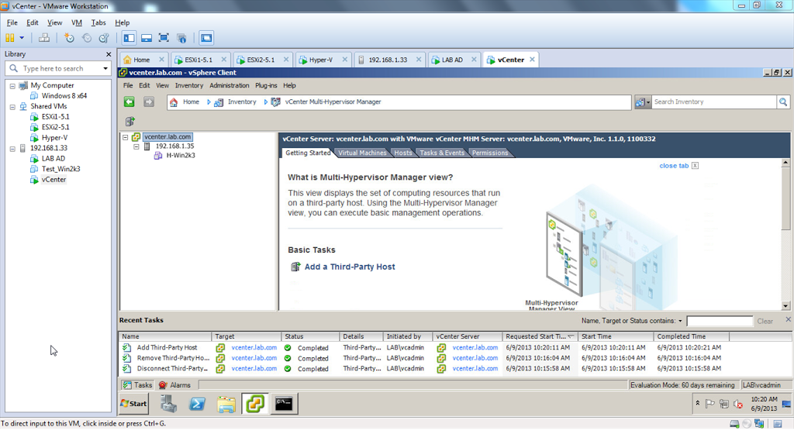Take a snapshot using the snapshot icon
This screenshot has height=434, width=794.
click(69, 38)
